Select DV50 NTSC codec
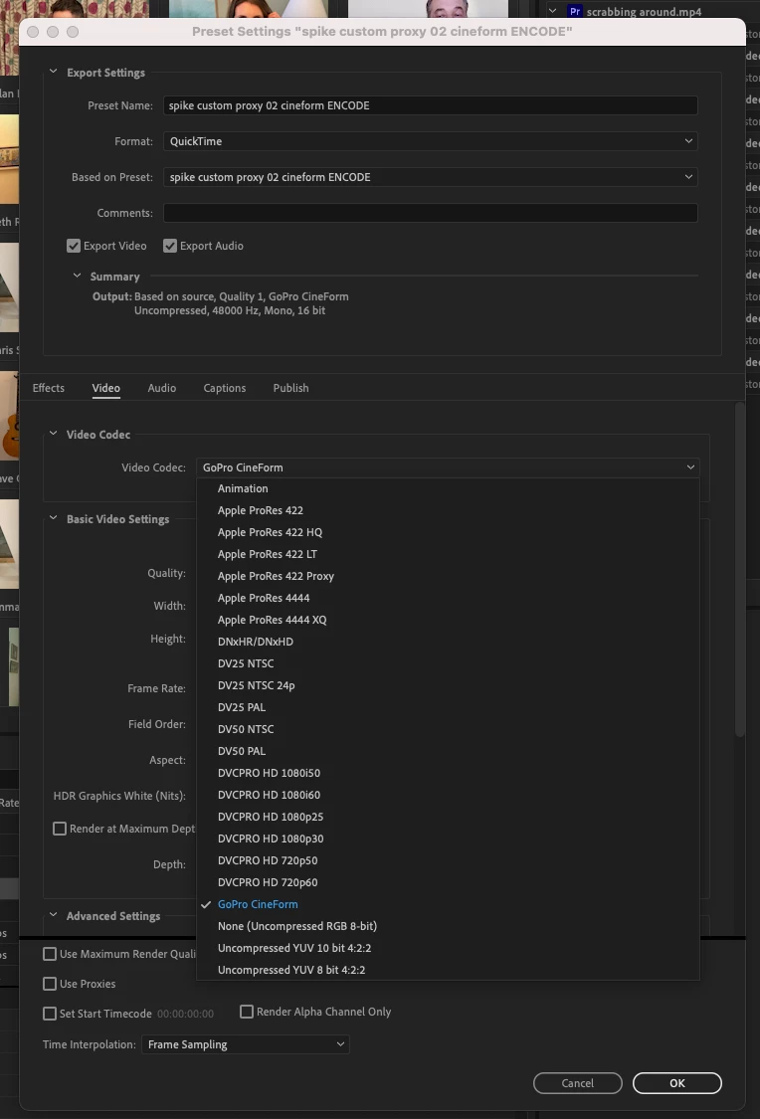 (x=449, y=729)
